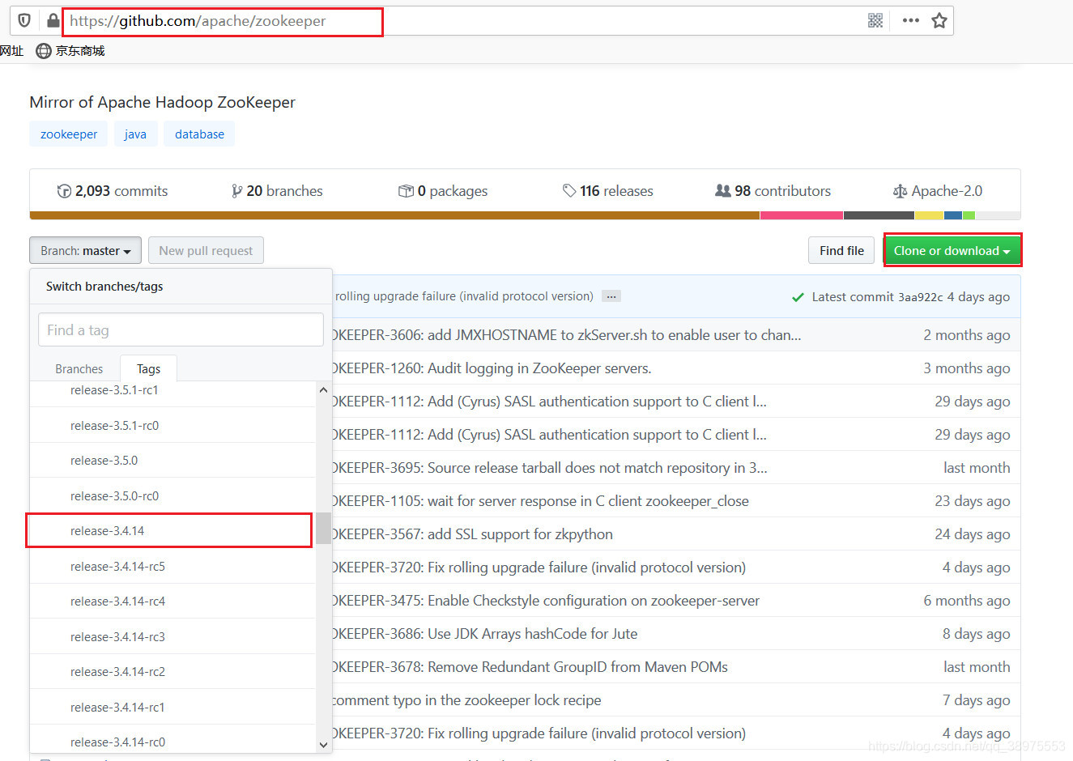Screen dimensions: 1073x761
Task: Open the three-dot page actions menu
Action: click(x=910, y=20)
